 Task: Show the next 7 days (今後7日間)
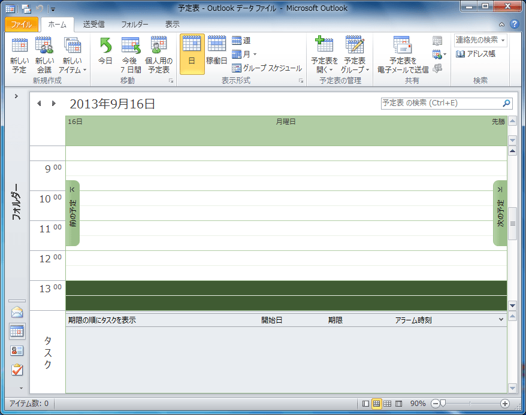131,55
